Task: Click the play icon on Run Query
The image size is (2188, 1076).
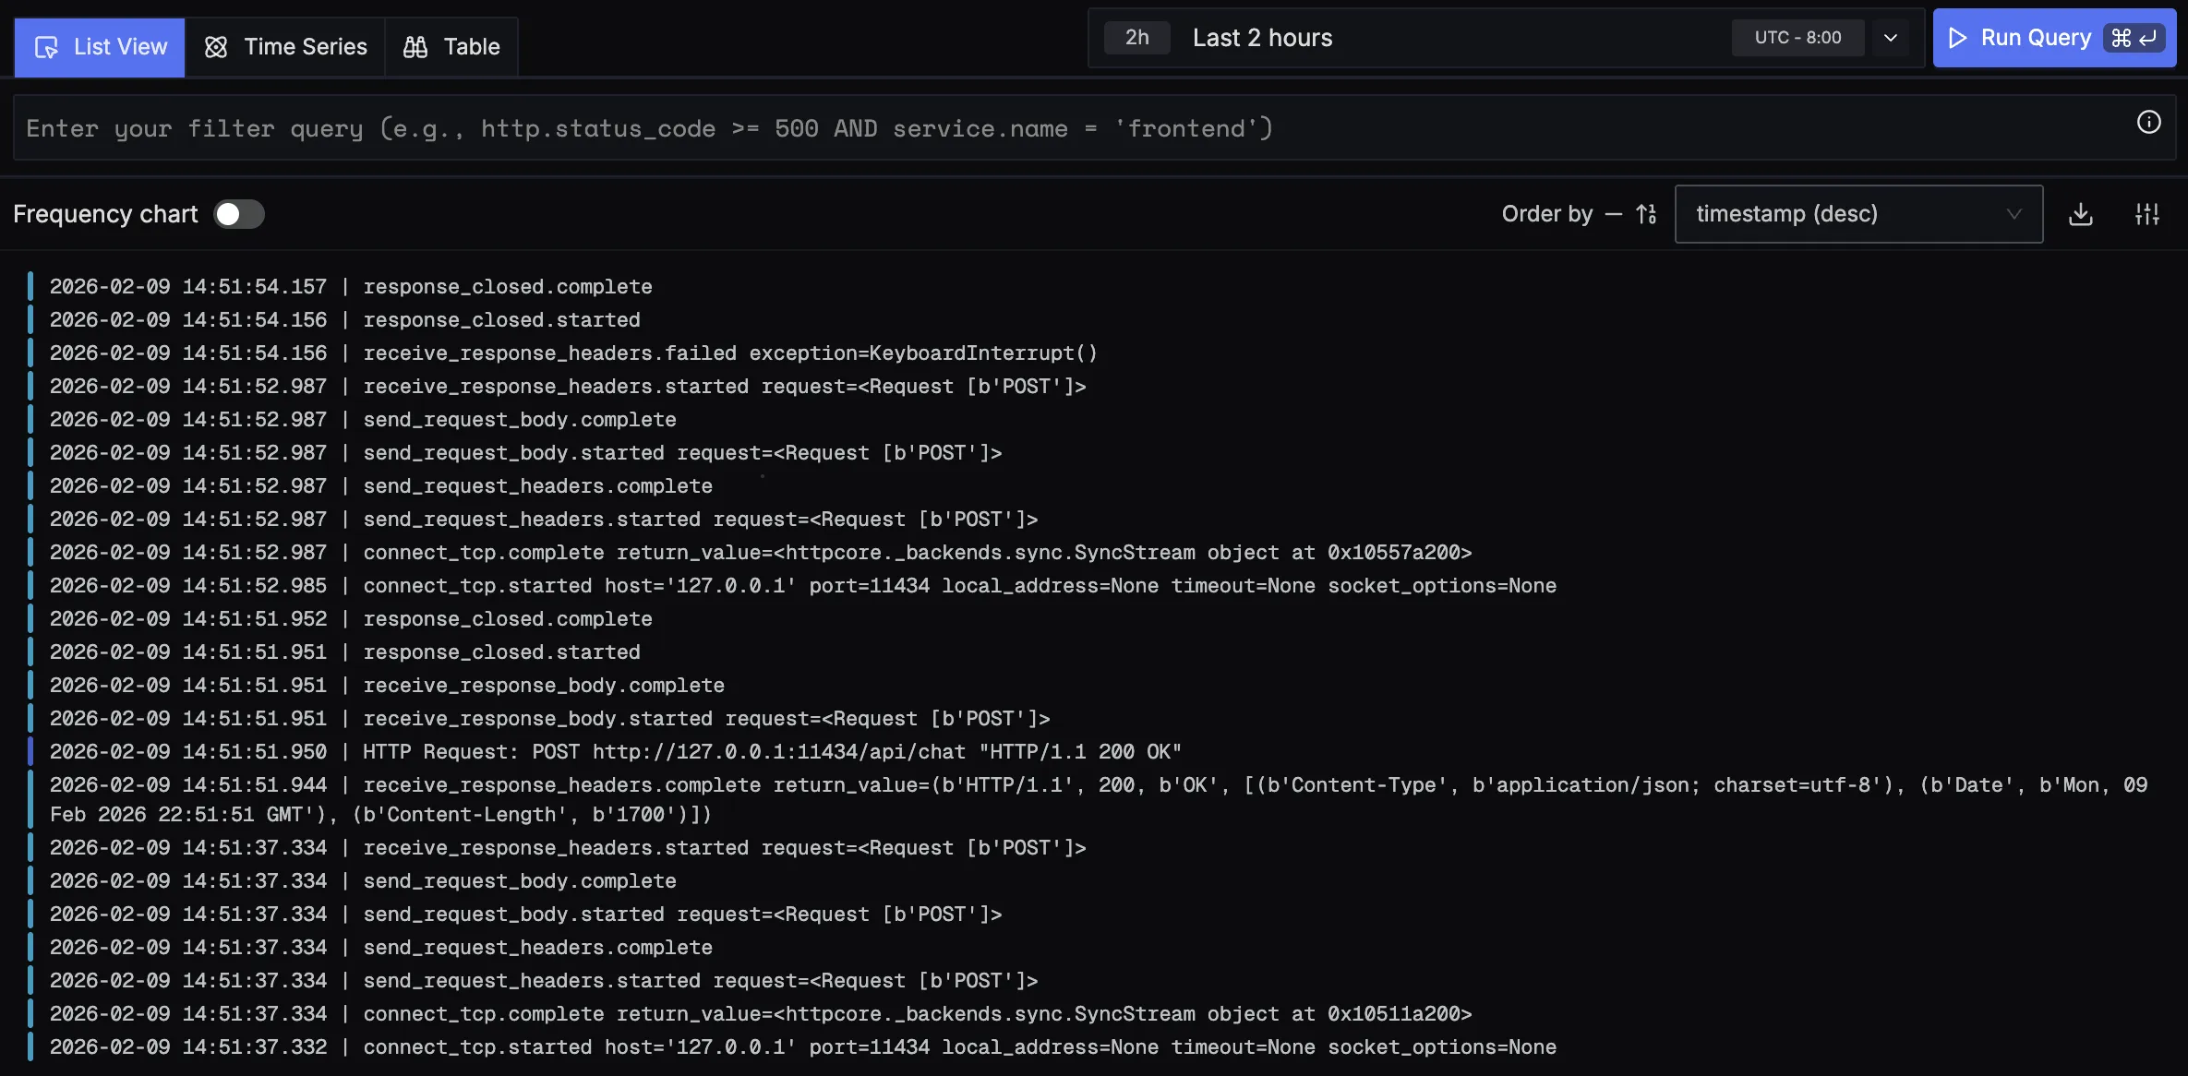Action: tap(1957, 38)
